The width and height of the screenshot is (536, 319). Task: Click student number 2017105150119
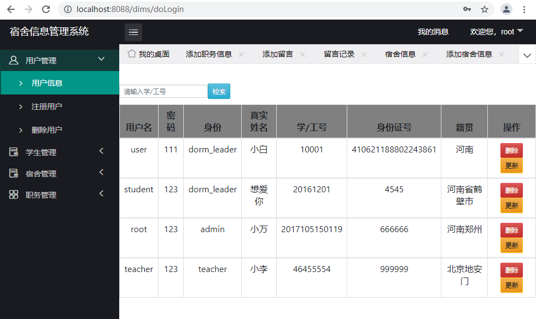(312, 229)
